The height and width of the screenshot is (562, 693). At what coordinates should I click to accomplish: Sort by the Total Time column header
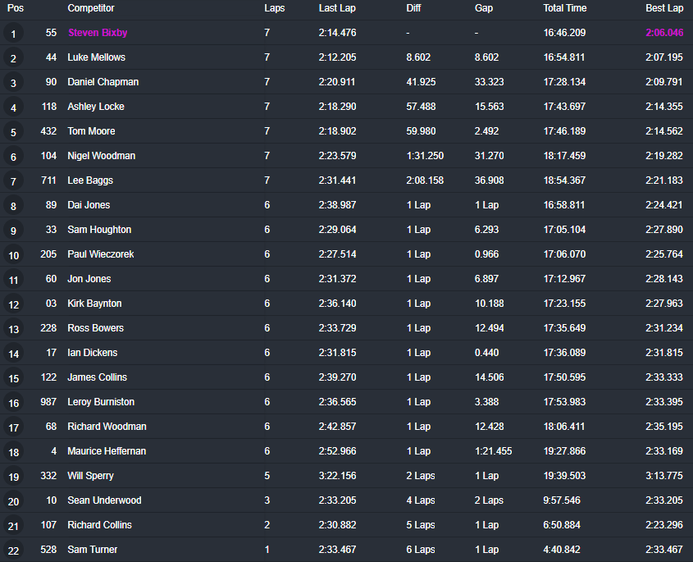(564, 8)
